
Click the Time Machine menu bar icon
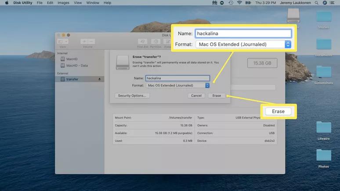click(231, 3)
